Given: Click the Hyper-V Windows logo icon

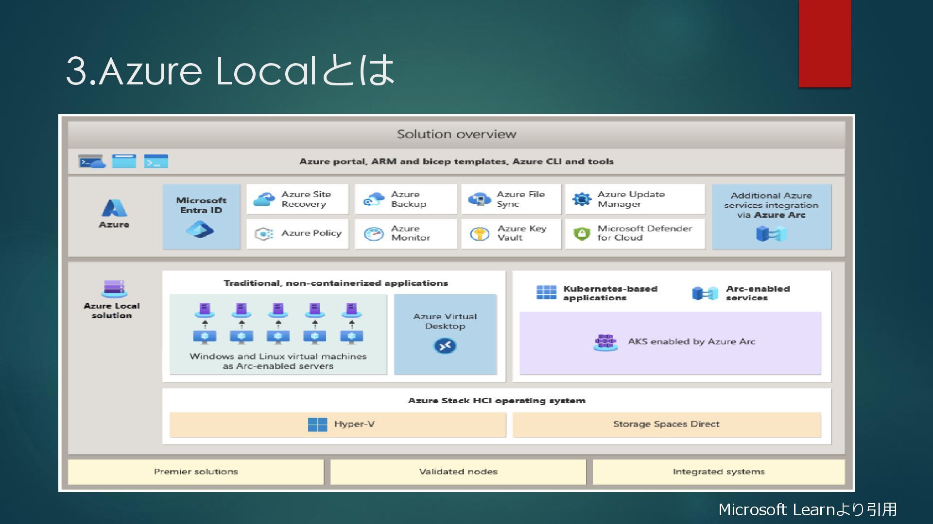Looking at the screenshot, I should coord(317,425).
